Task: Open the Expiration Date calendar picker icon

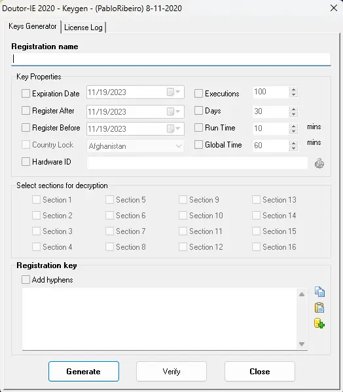Action: 173,92
